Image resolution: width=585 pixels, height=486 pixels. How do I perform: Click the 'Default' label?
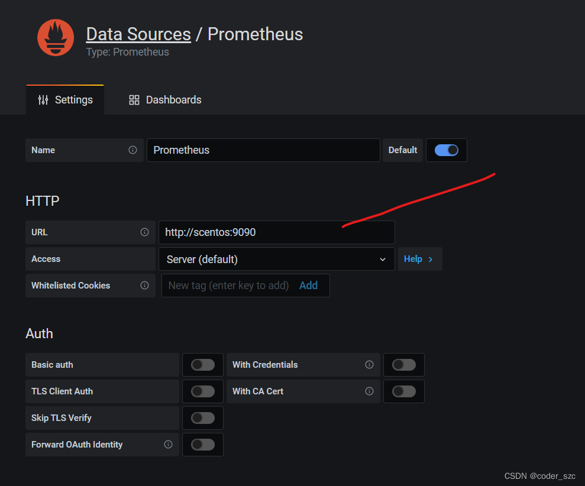[403, 150]
